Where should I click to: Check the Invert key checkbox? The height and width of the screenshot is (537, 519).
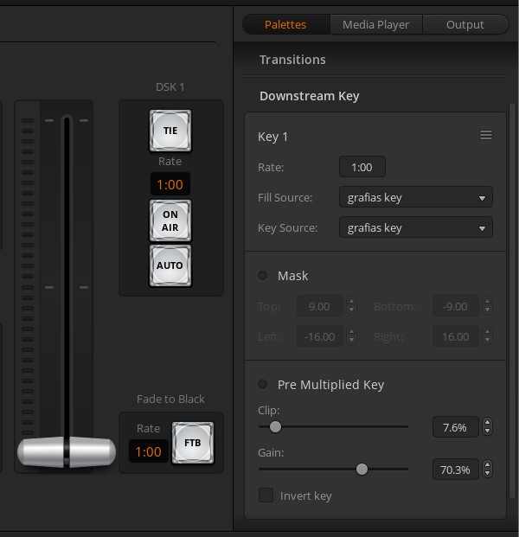coord(266,495)
